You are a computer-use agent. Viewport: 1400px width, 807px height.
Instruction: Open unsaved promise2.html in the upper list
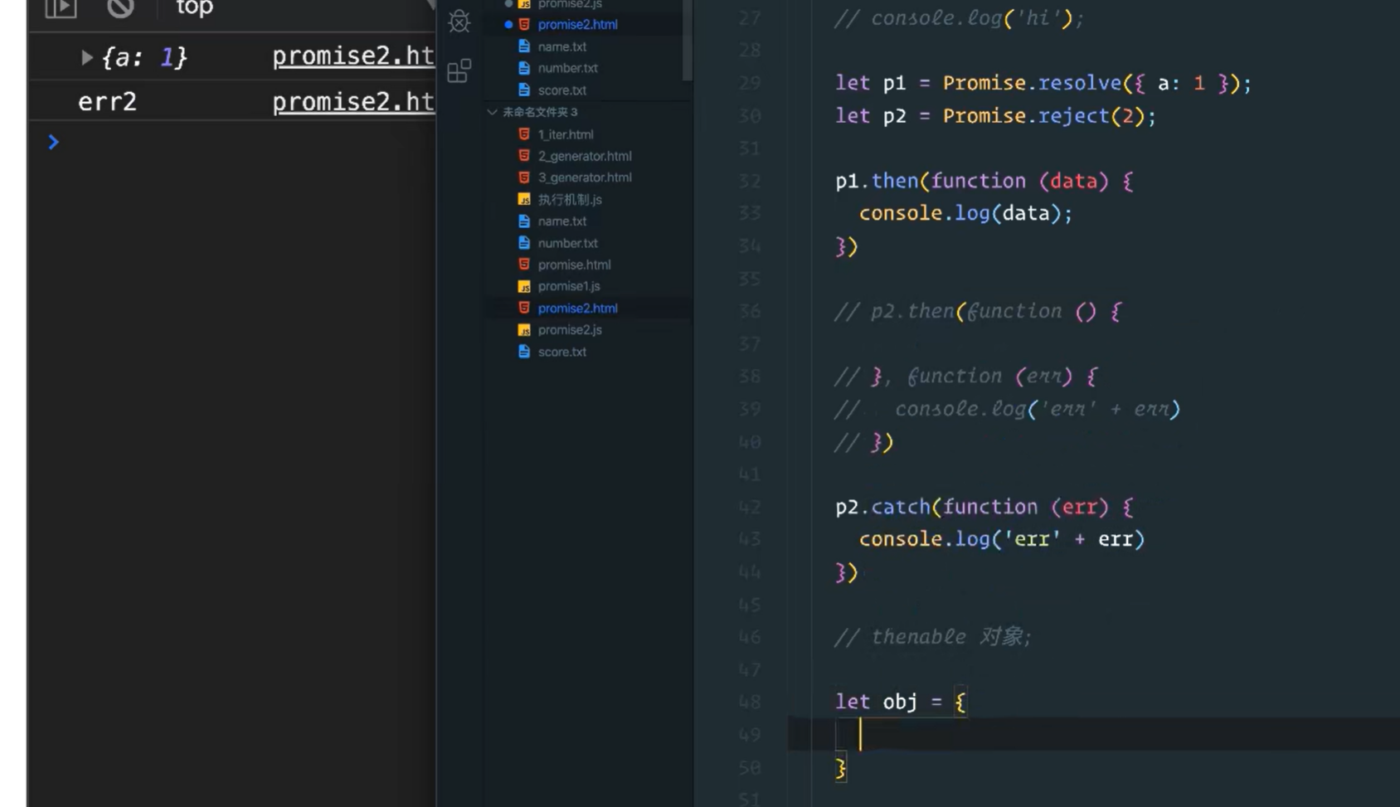tap(577, 25)
